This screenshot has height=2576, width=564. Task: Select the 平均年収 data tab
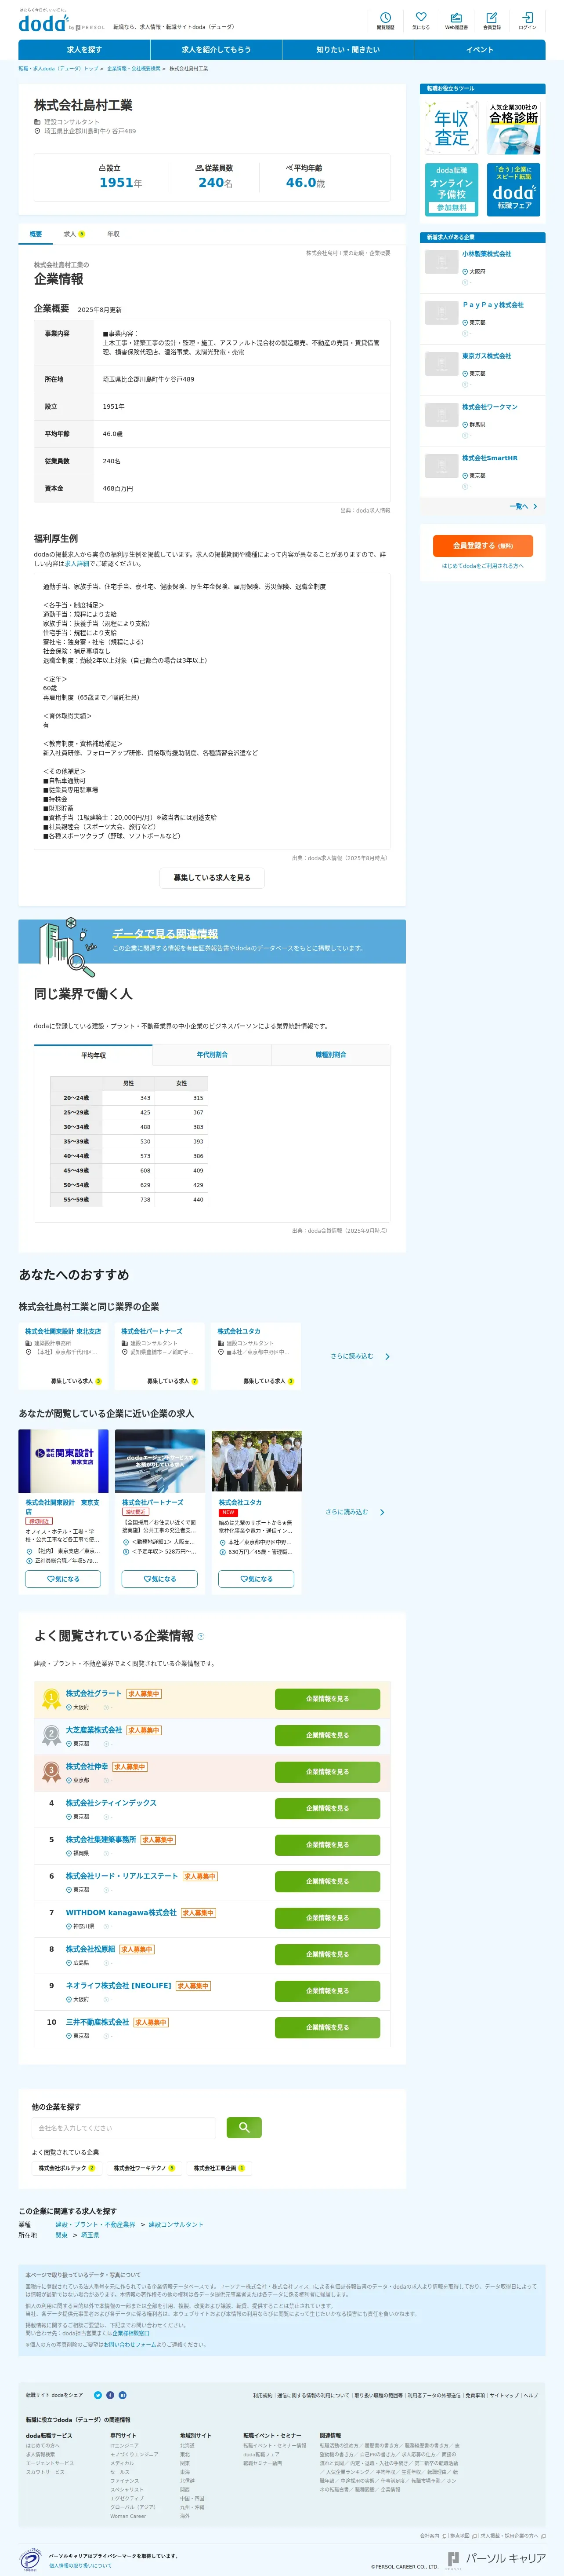pyautogui.click(x=93, y=1055)
